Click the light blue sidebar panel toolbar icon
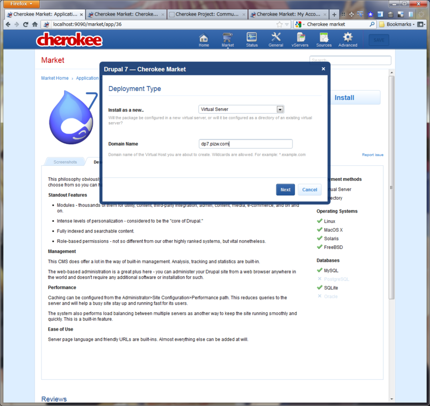 [x=411, y=15]
